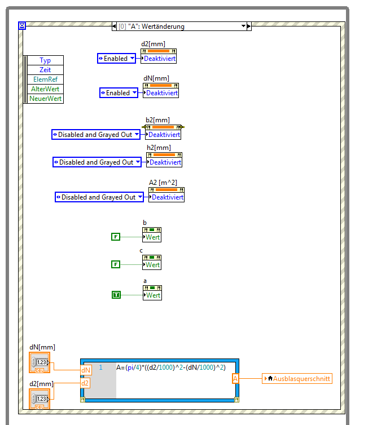
Task: Click line number 1 in formula node
Action: tap(100, 368)
